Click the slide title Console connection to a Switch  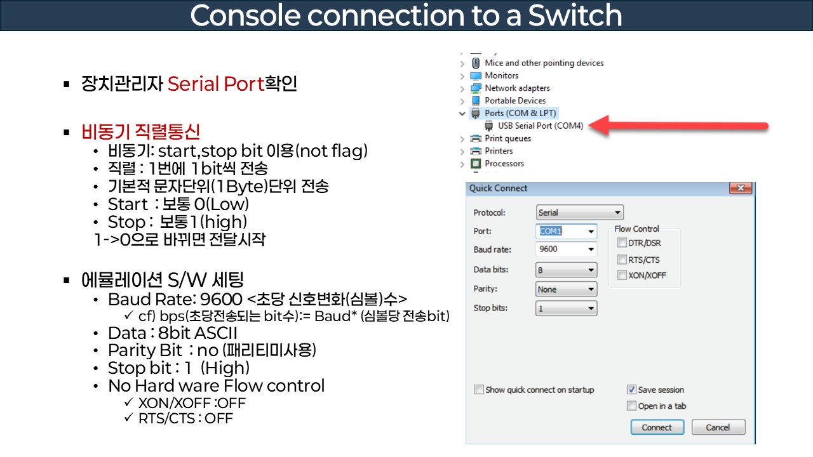(406, 15)
